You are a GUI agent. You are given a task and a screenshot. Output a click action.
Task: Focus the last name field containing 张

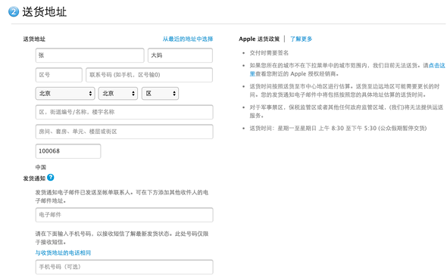[x=90, y=55]
